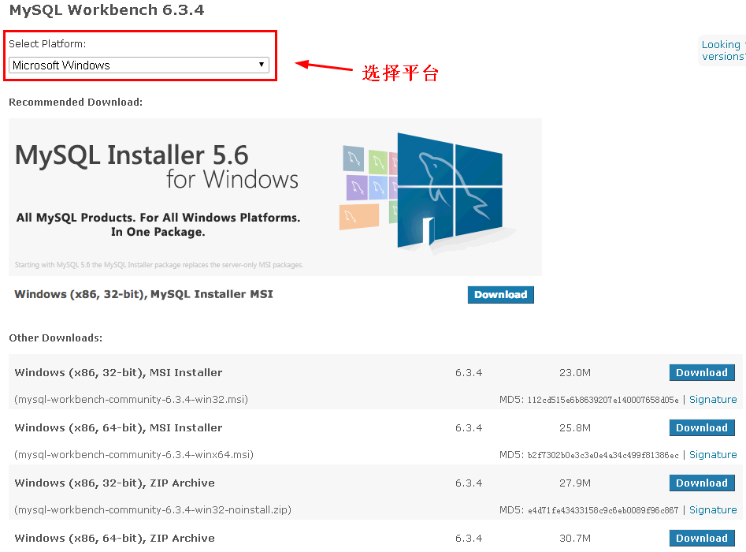This screenshot has width=746, height=552.
Task: Click the 25.8M file size value
Action: pos(575,427)
